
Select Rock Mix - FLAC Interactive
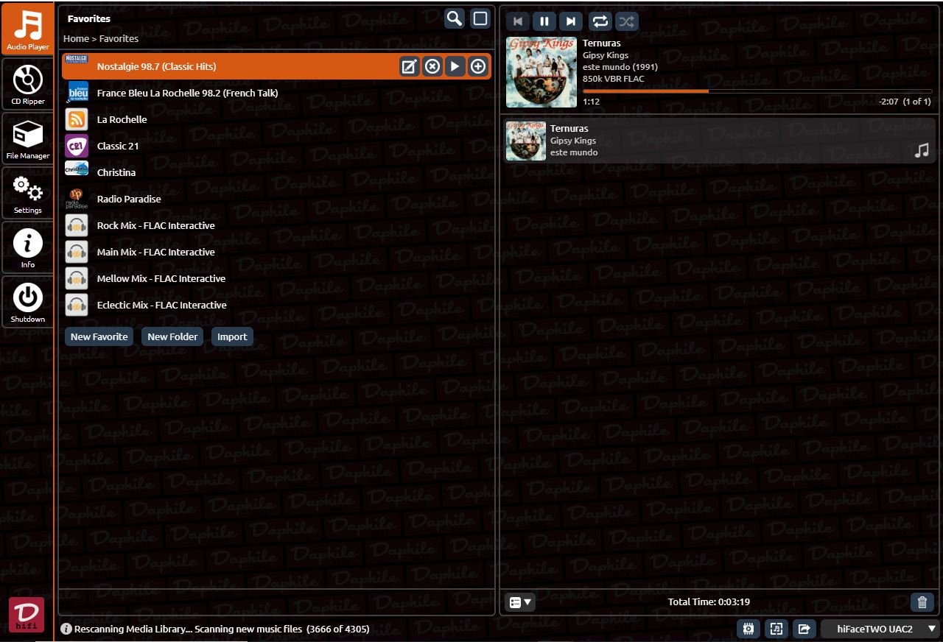(x=277, y=225)
